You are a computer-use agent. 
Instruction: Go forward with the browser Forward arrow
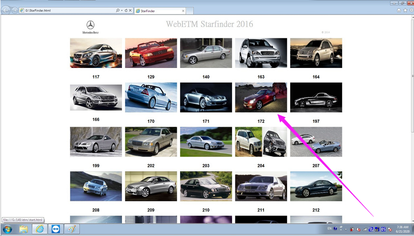tap(14, 10)
